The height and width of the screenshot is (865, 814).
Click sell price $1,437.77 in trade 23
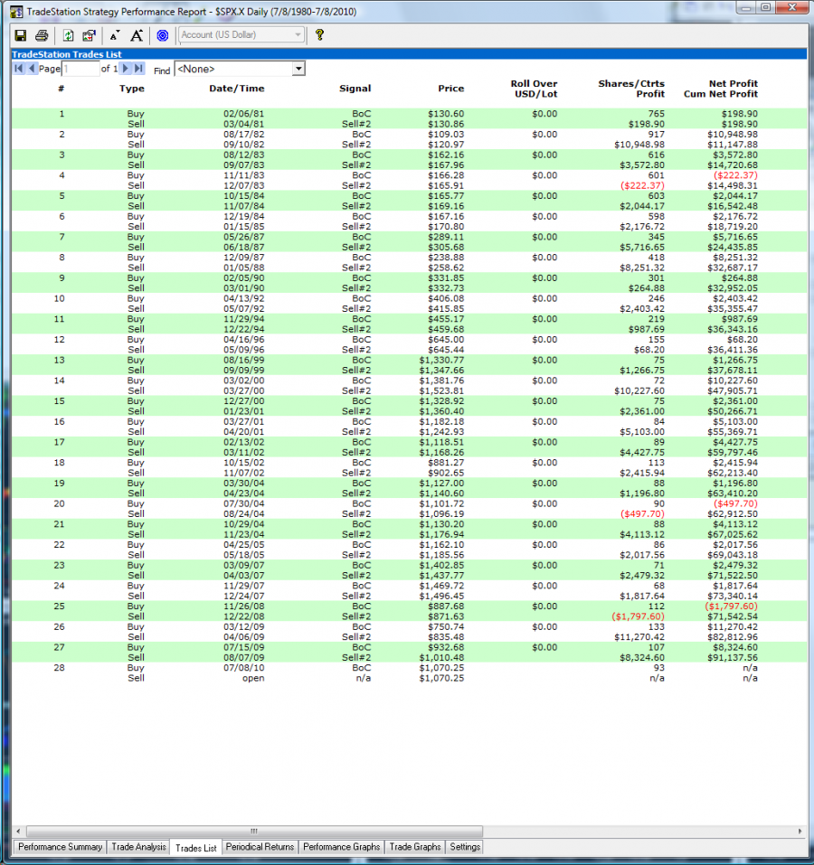pyautogui.click(x=441, y=576)
